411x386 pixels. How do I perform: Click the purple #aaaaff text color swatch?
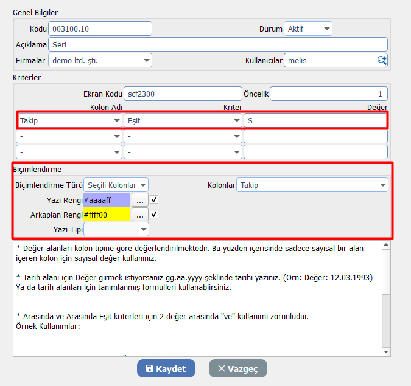pos(107,200)
